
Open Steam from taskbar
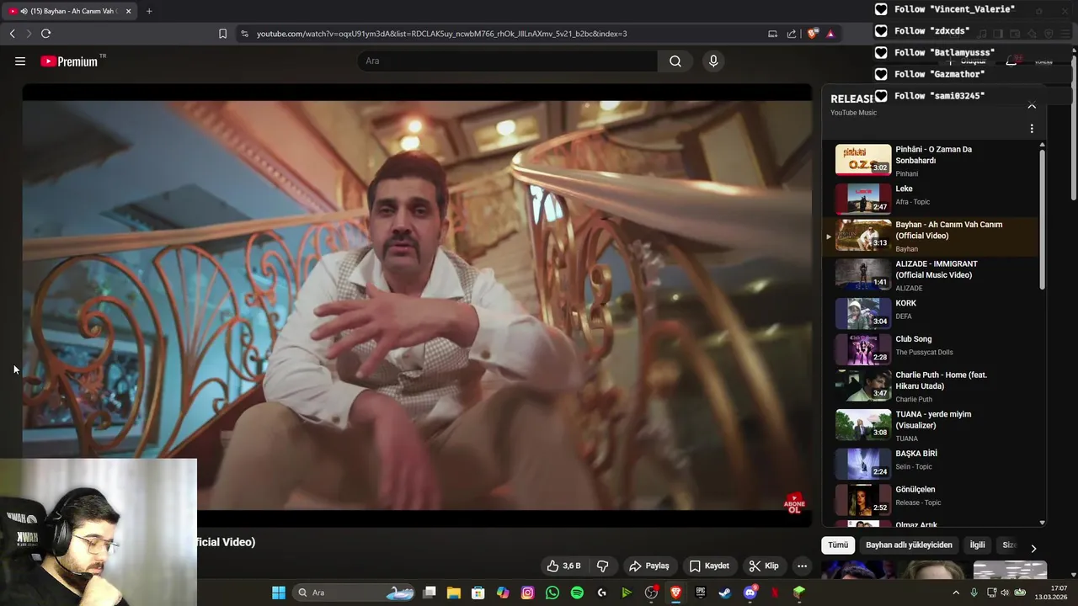(724, 593)
